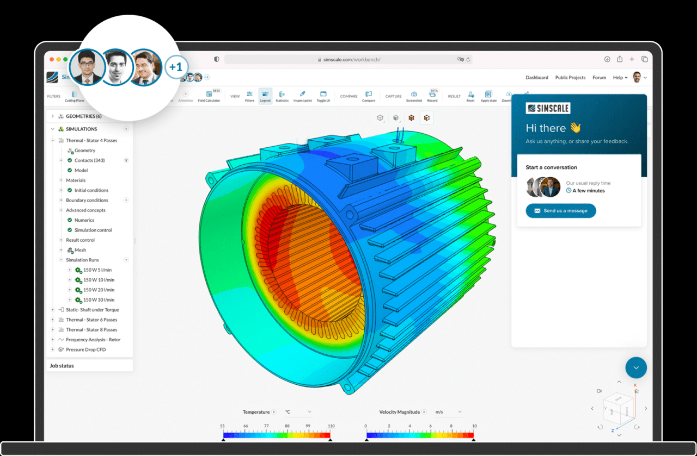Open the user profile avatar menu
Viewport: 697px width, 456px height.
tap(637, 77)
